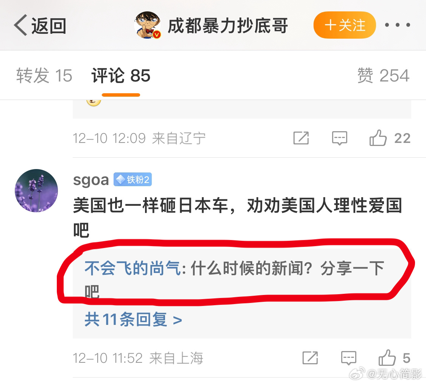This screenshot has height=384, width=426.
Task: Expand the 共11条回复 replies thread
Action: [133, 319]
